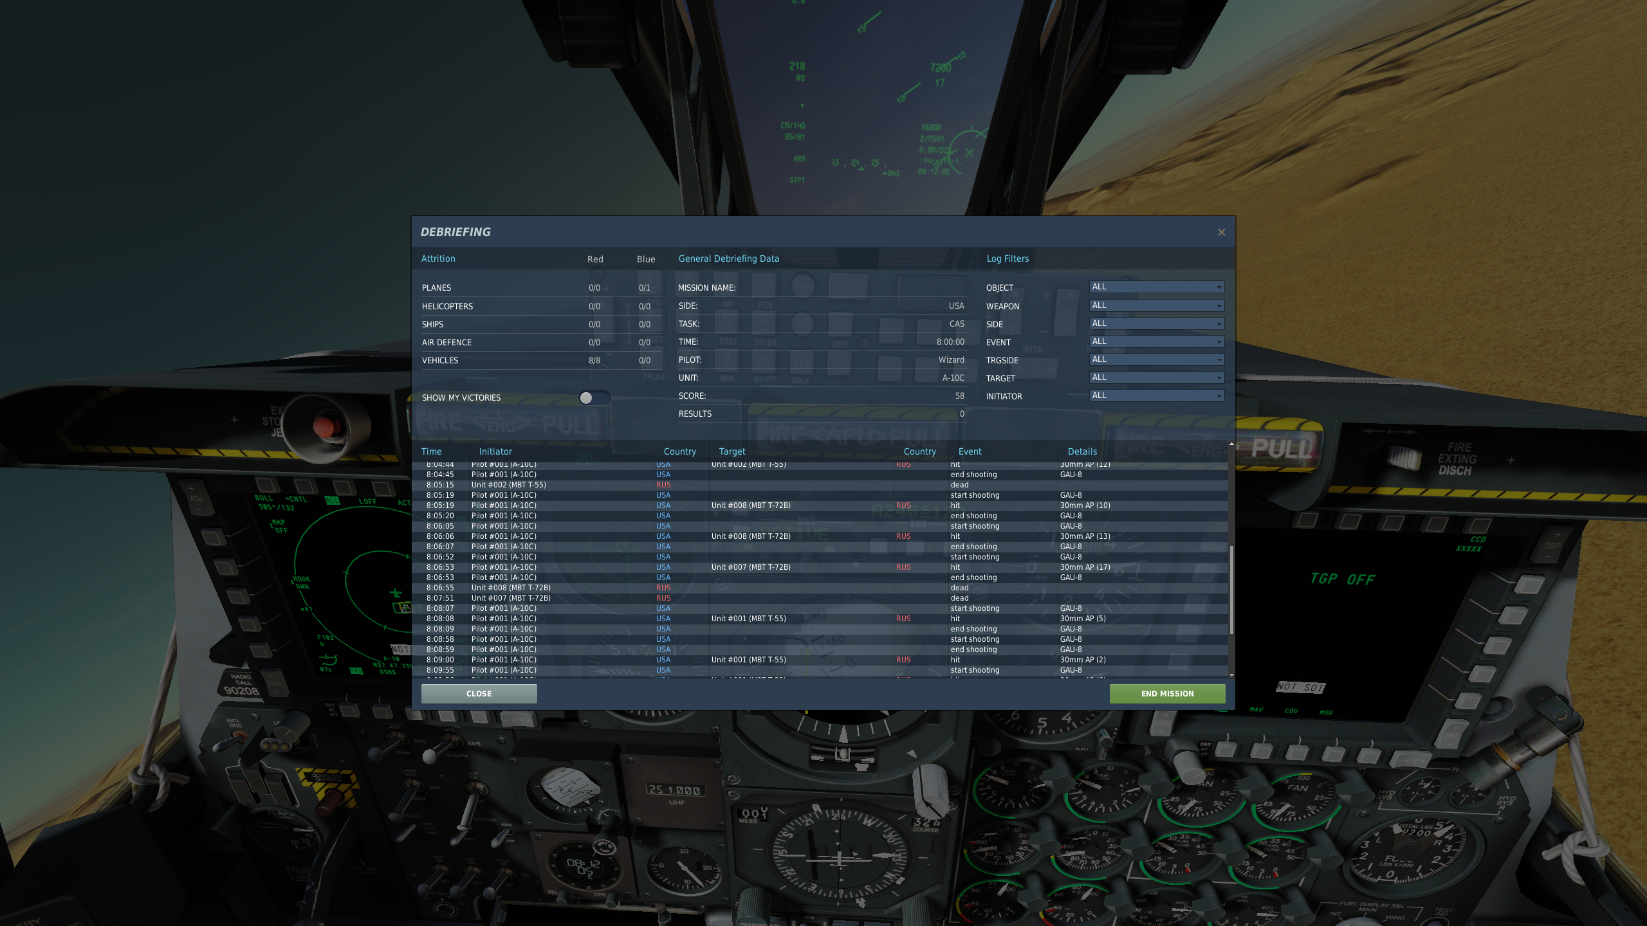Open the SIDE filter dropdown

(1156, 323)
